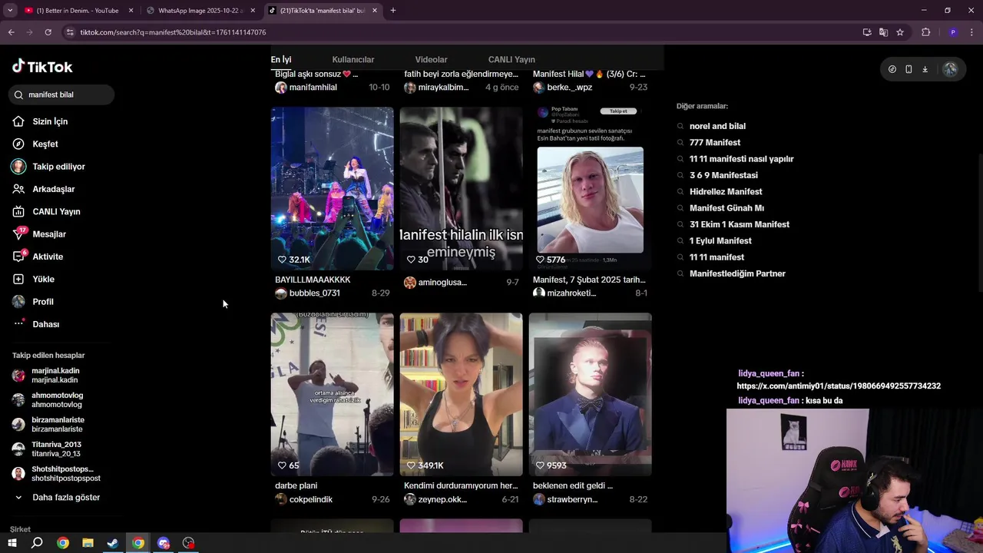Click the mobile app phone icon
The image size is (983, 553).
pyautogui.click(x=909, y=69)
